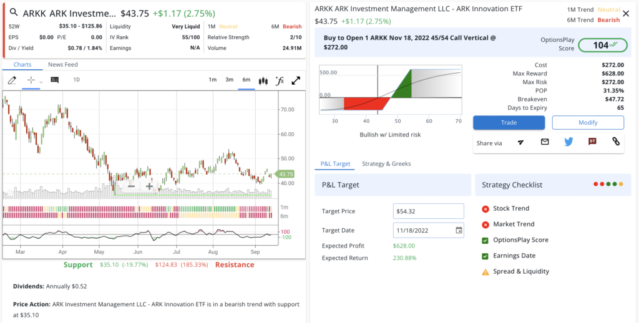Click the 6M Bearish trend label in ARKK header

[x=286, y=26]
